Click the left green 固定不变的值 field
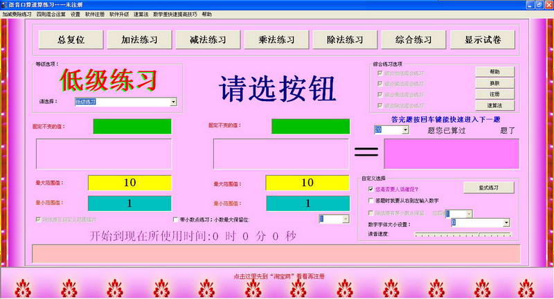554x299 pixels. (x=132, y=127)
